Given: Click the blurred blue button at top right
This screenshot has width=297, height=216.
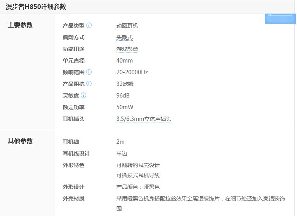Looking at the screenshot, I should tap(280, 19).
